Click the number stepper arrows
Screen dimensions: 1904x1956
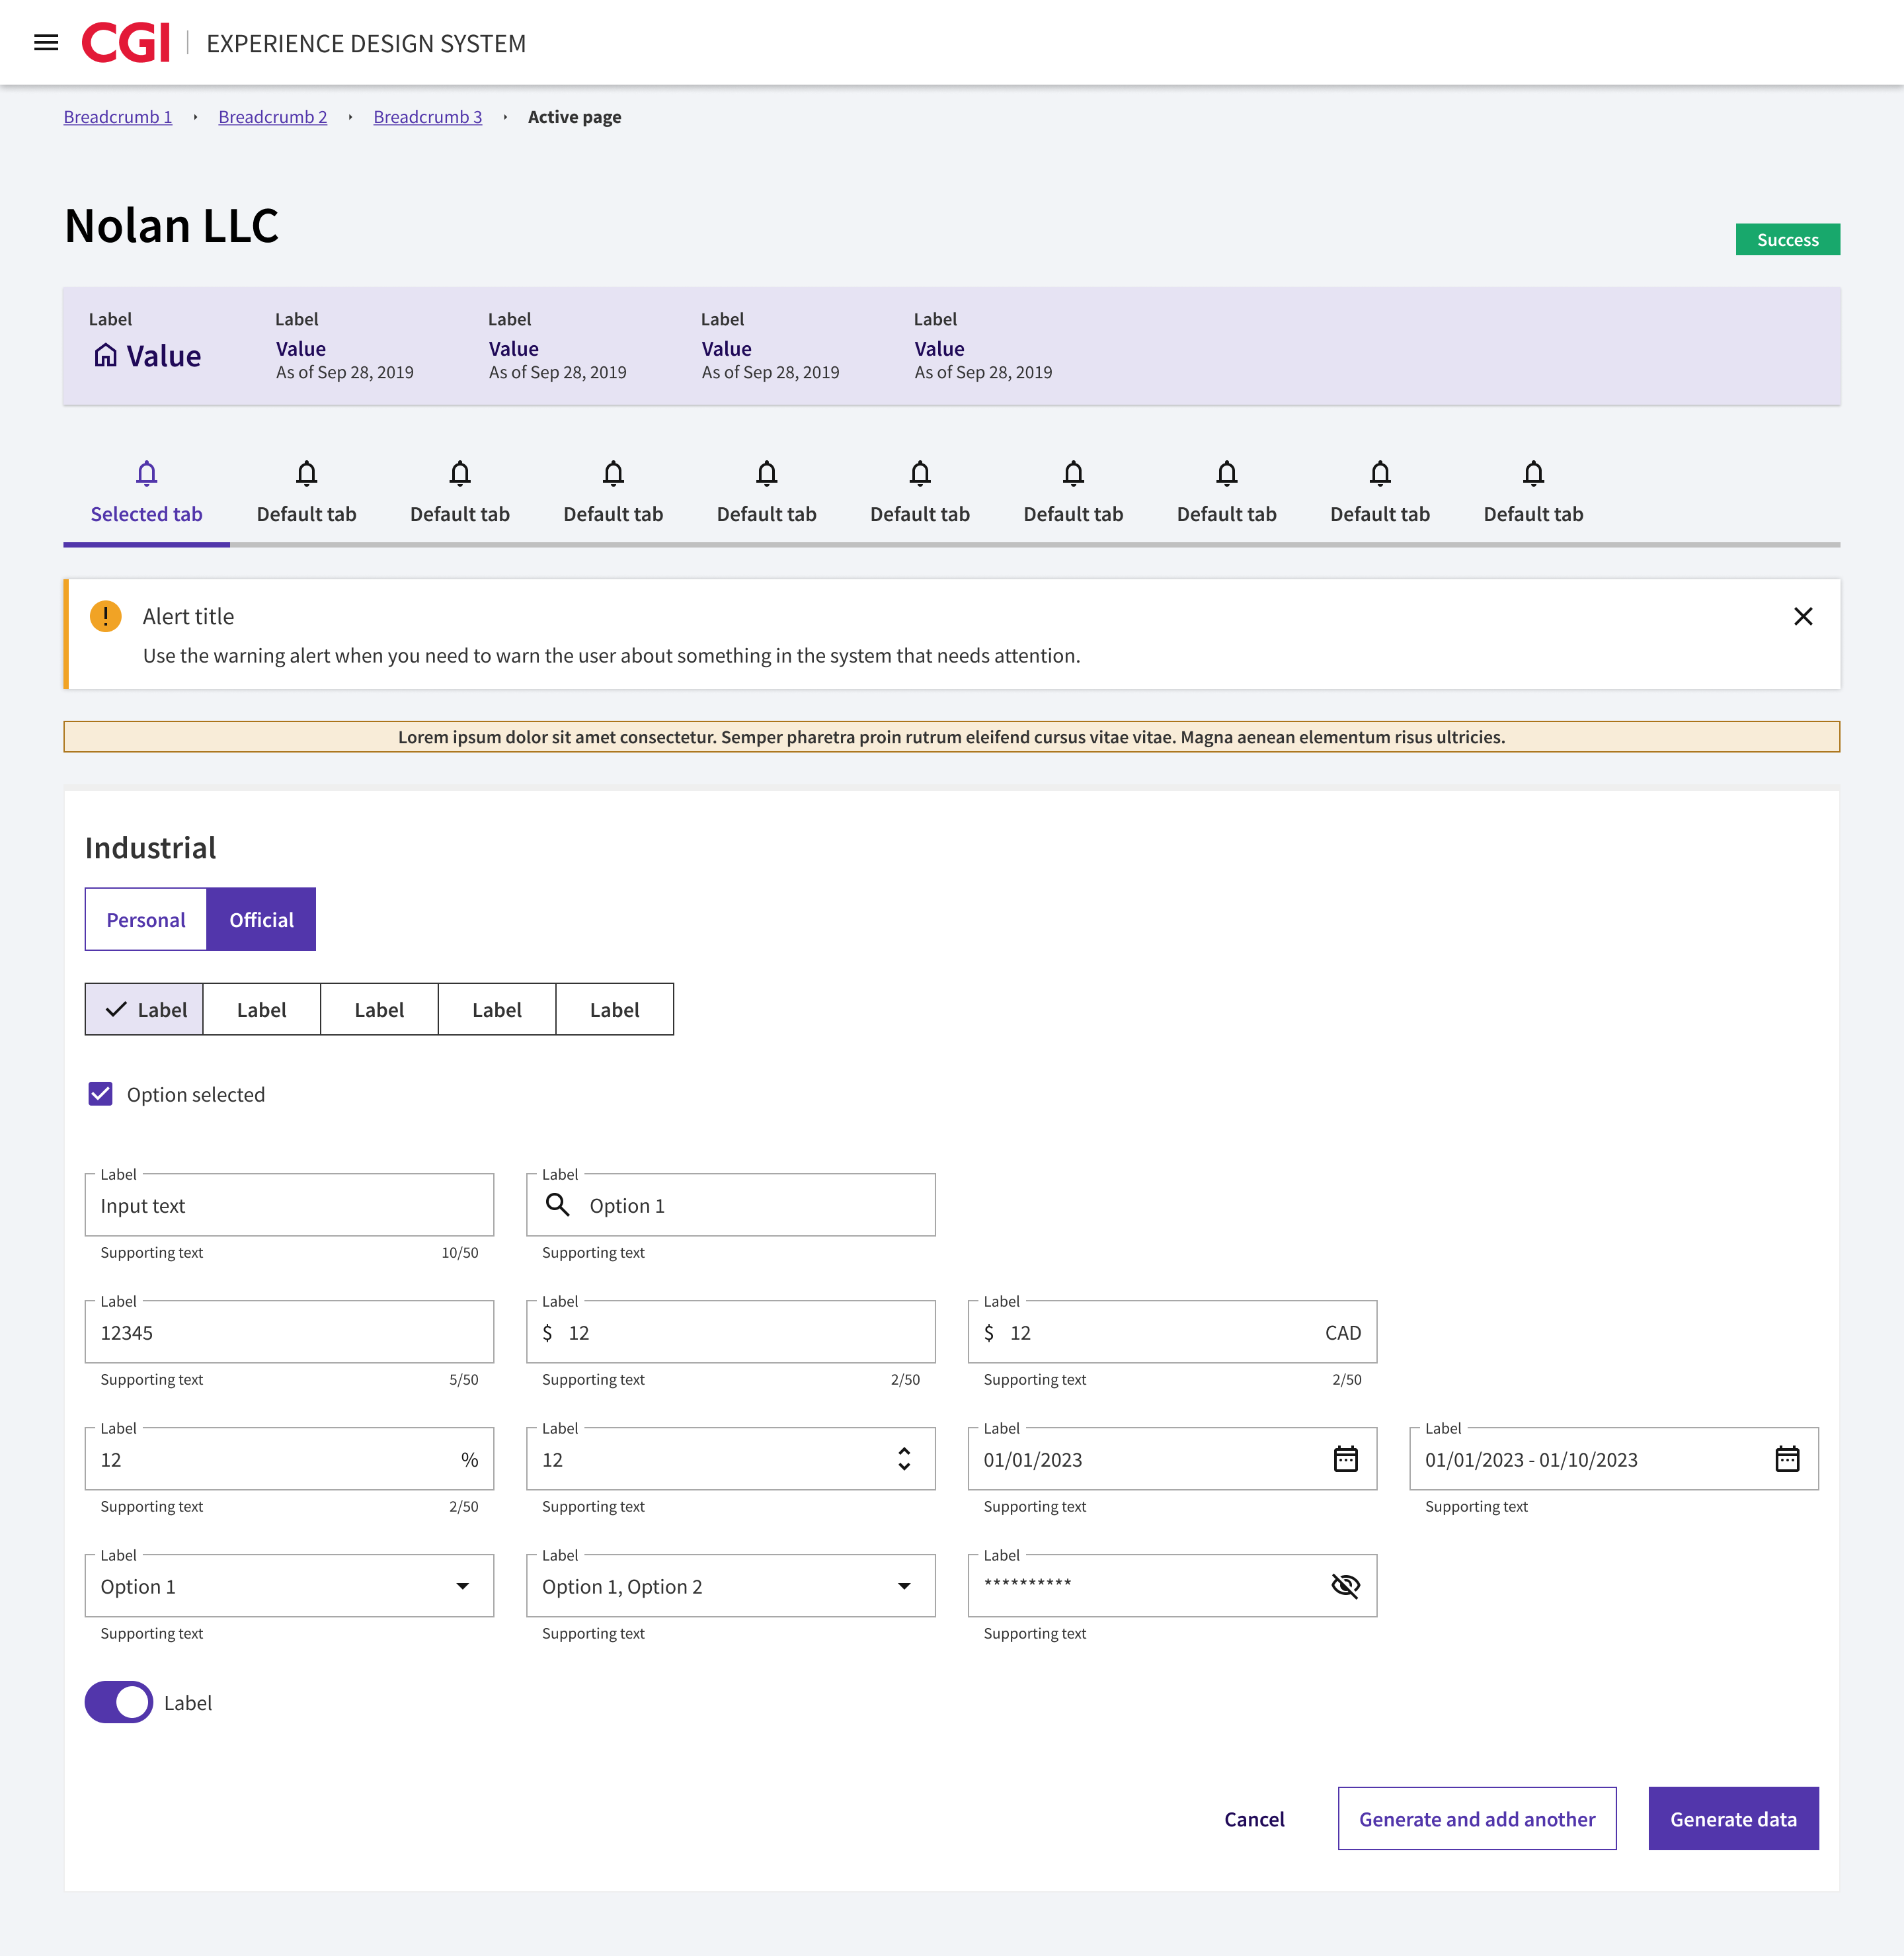904,1459
